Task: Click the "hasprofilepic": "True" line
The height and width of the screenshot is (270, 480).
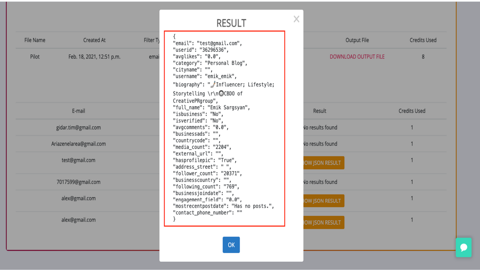Action: (x=205, y=160)
